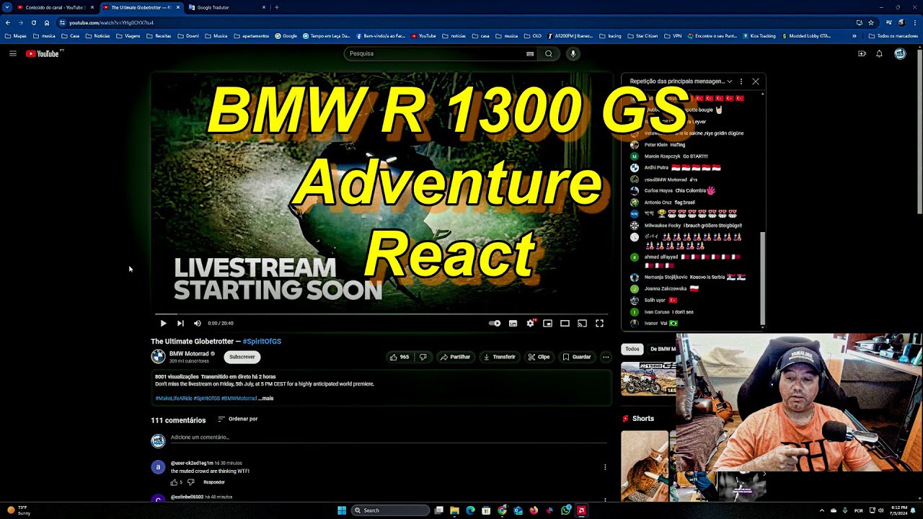Open player settings gear
Image resolution: width=923 pixels, height=519 pixels.
[531, 323]
